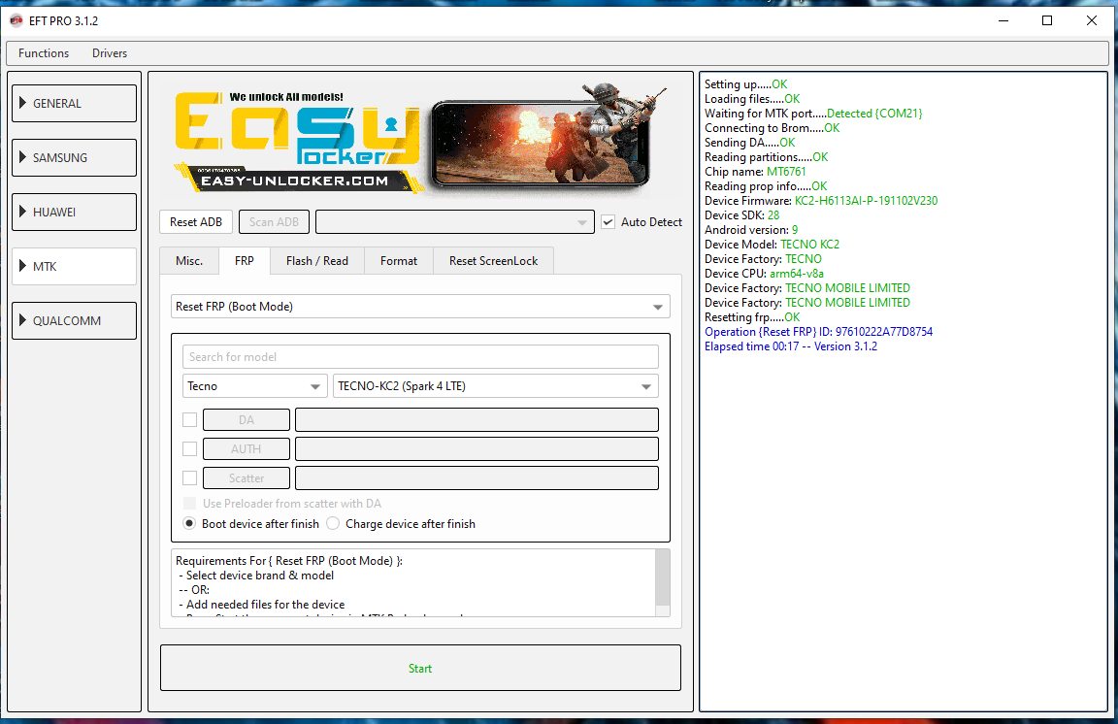Click the Operation {Reset FRP} ID line
1118x724 pixels.
point(818,332)
